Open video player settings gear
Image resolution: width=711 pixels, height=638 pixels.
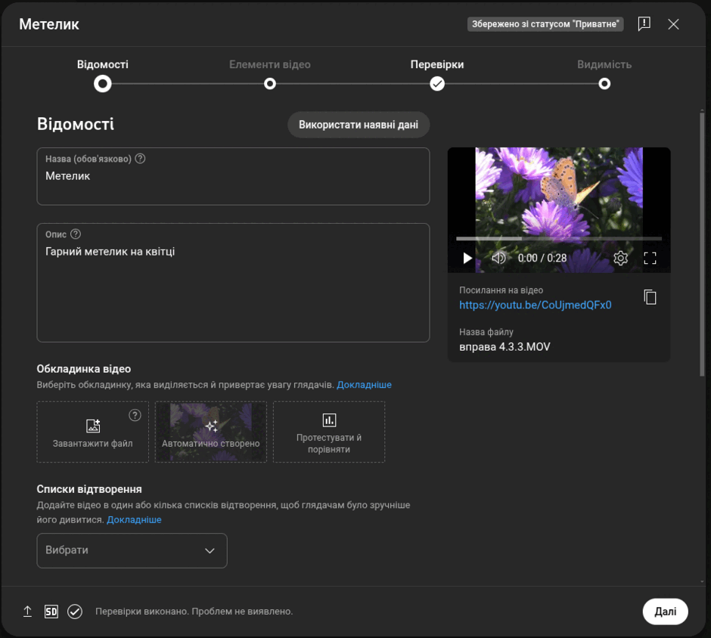tap(620, 259)
